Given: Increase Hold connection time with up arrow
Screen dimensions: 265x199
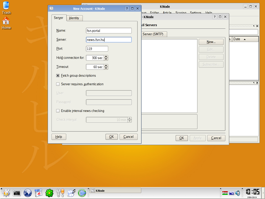Looking at the screenshot, I should (x=106, y=56).
